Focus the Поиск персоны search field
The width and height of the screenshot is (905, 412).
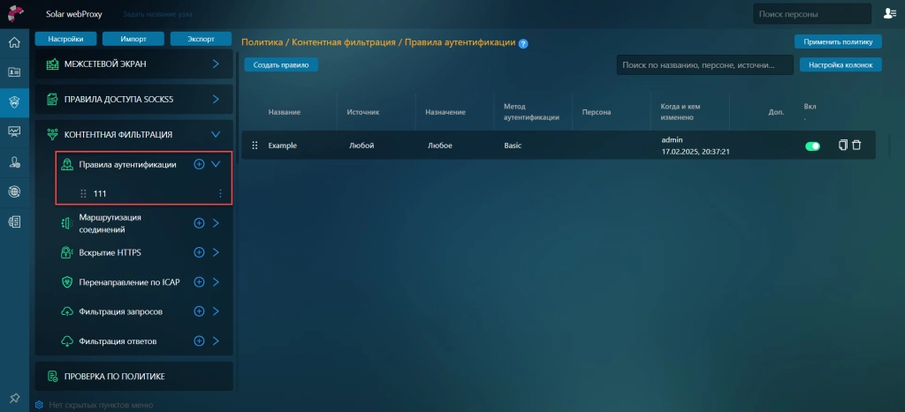tap(812, 14)
